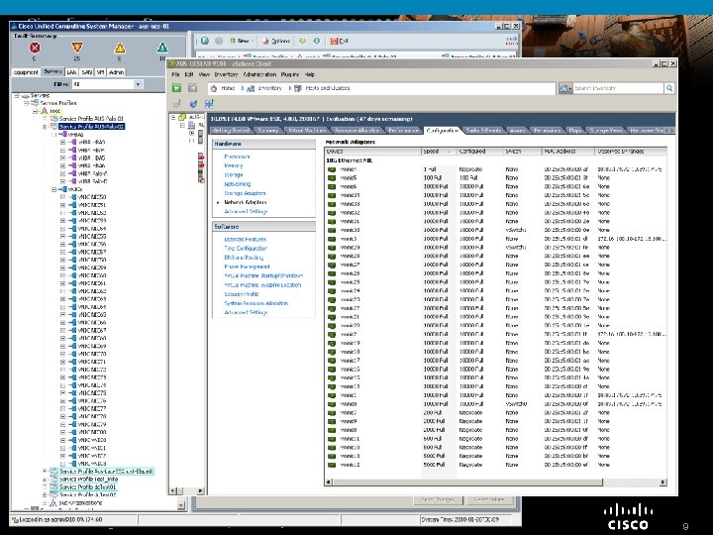The image size is (713, 535).
Task: Click the minor faults yellow warning icon
Action: click(120, 48)
